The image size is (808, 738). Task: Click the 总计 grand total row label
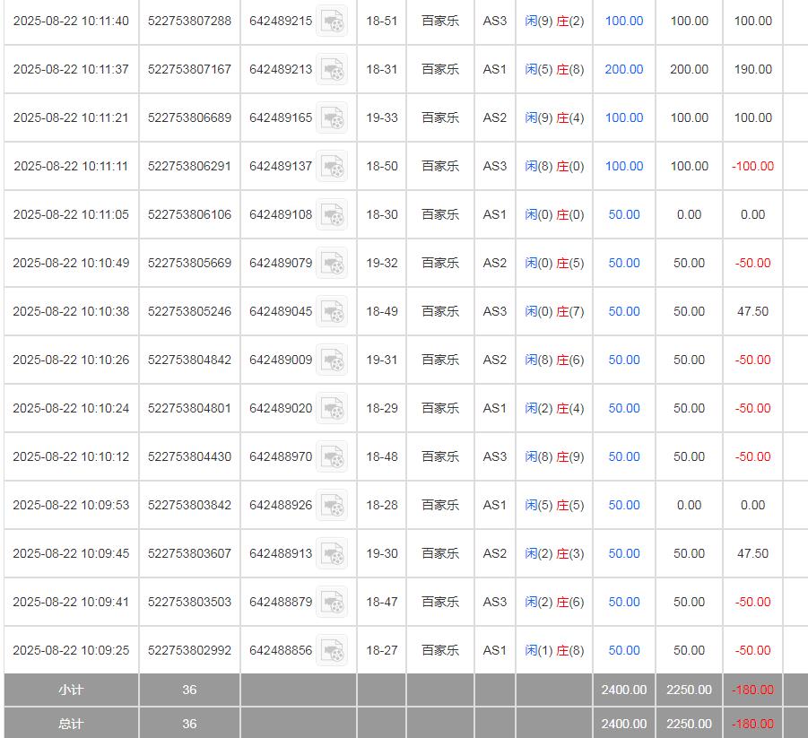[71, 724]
